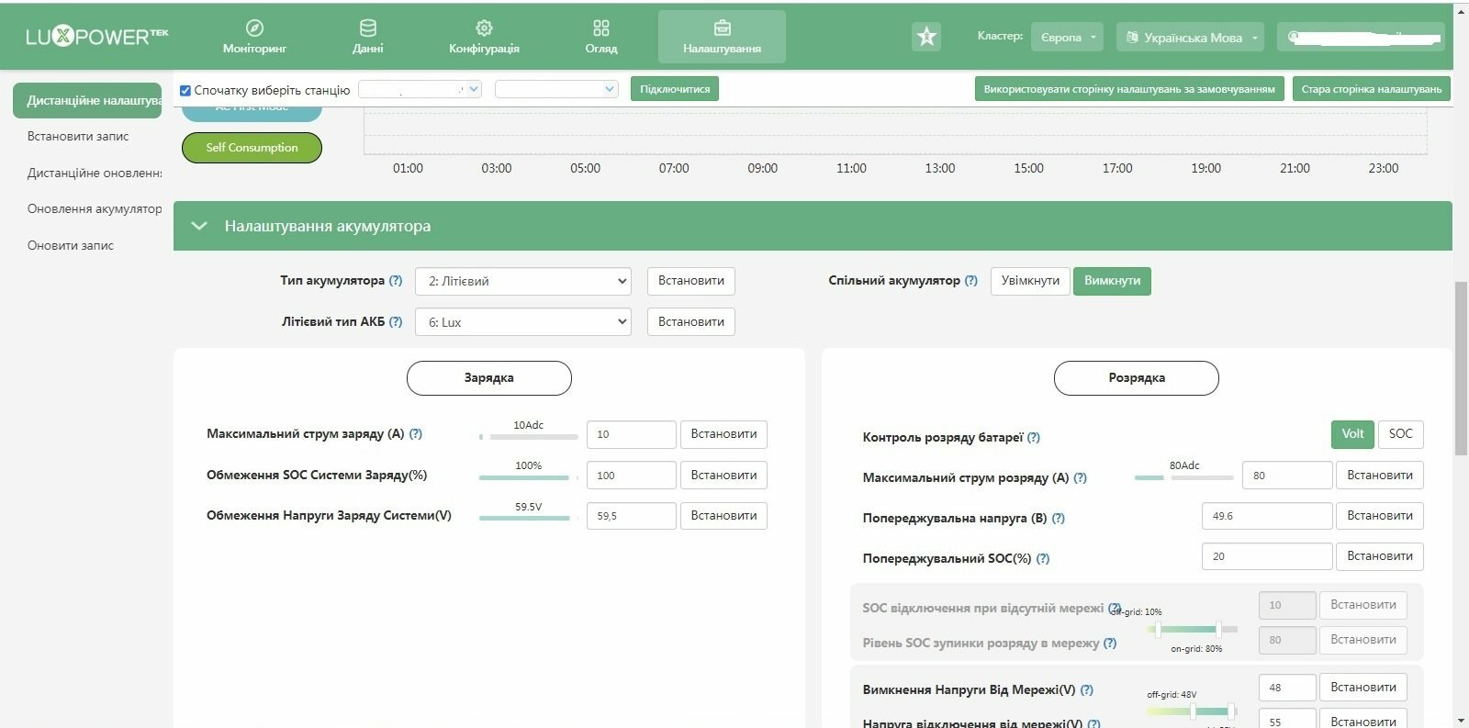The image size is (1469, 728).
Task: Adjust the 100% charge SOC limit slider
Action: point(529,477)
